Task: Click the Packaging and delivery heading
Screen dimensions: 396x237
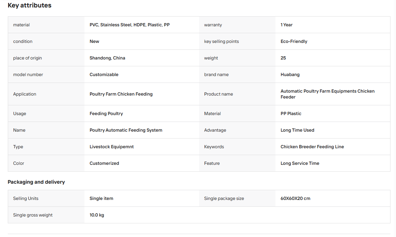Action: [36, 182]
